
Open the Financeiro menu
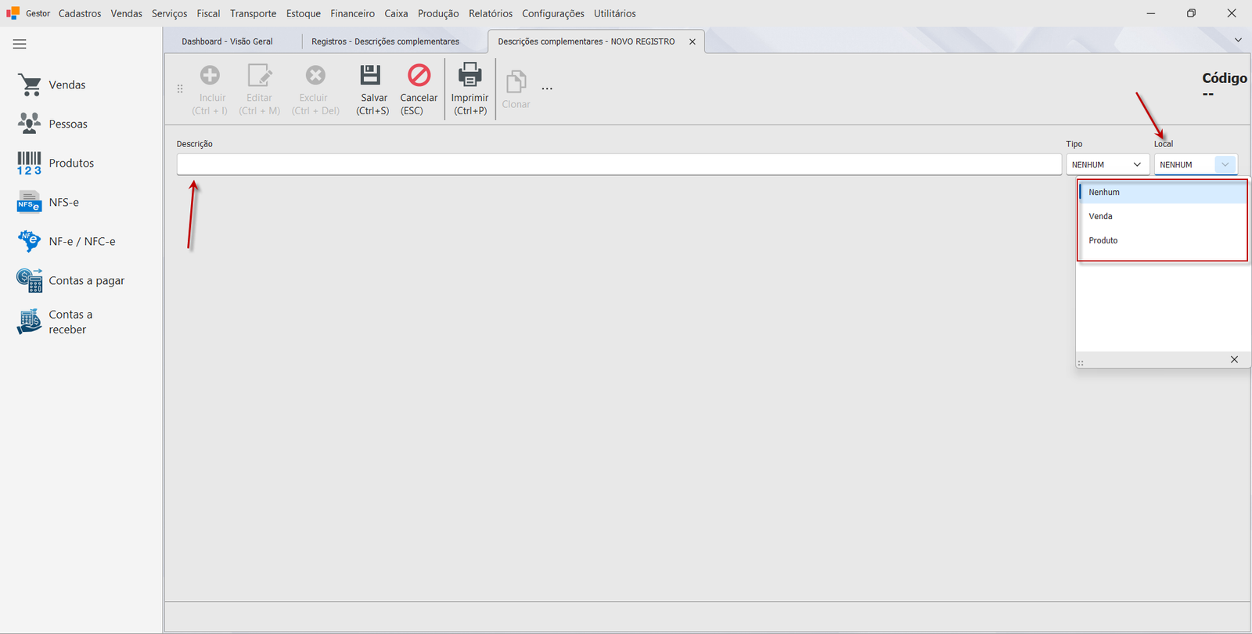tap(352, 13)
